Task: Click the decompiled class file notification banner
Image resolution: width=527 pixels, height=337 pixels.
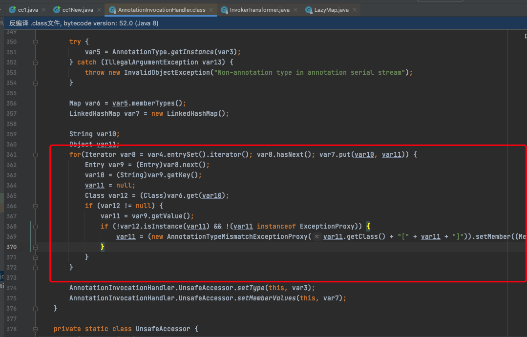Action: 84,23
